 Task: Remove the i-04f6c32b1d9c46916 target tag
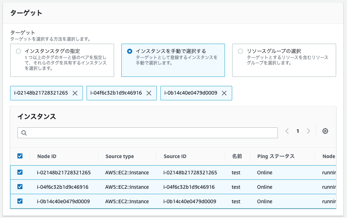tap(149, 93)
